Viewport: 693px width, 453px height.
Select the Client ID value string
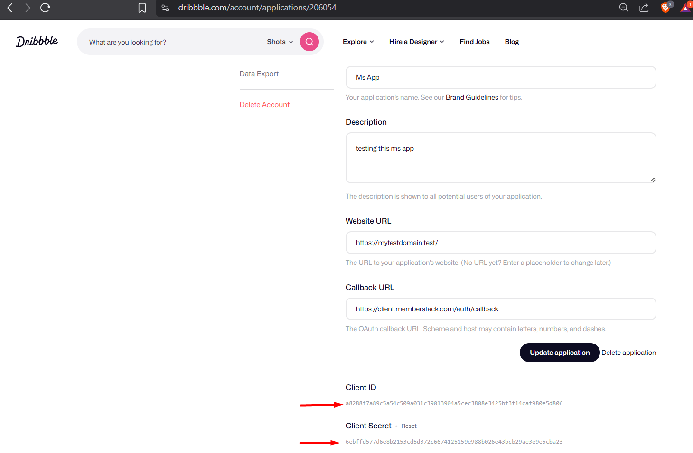(454, 403)
